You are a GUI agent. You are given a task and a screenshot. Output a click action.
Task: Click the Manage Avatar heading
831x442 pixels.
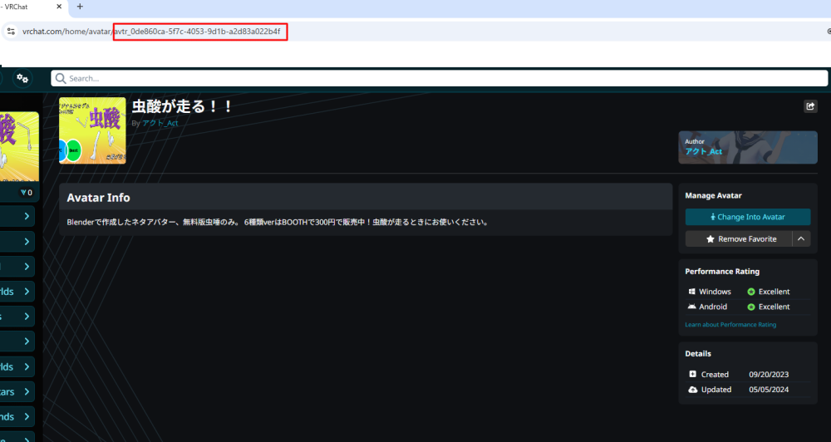click(x=713, y=195)
